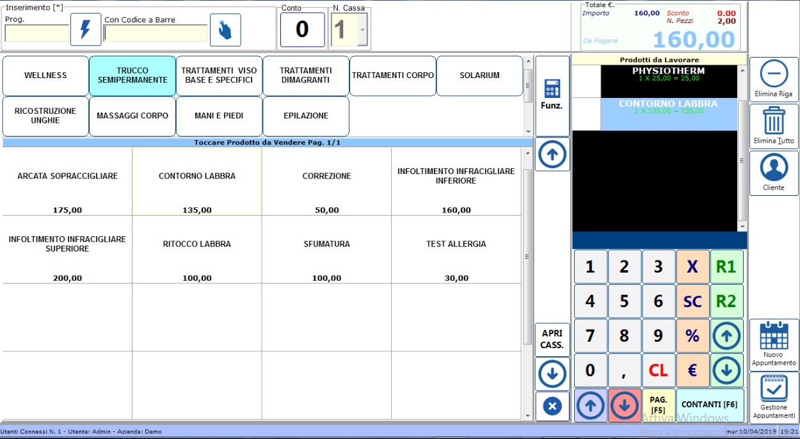Tap the comma decimal key
800x439 pixels.
tap(625, 370)
